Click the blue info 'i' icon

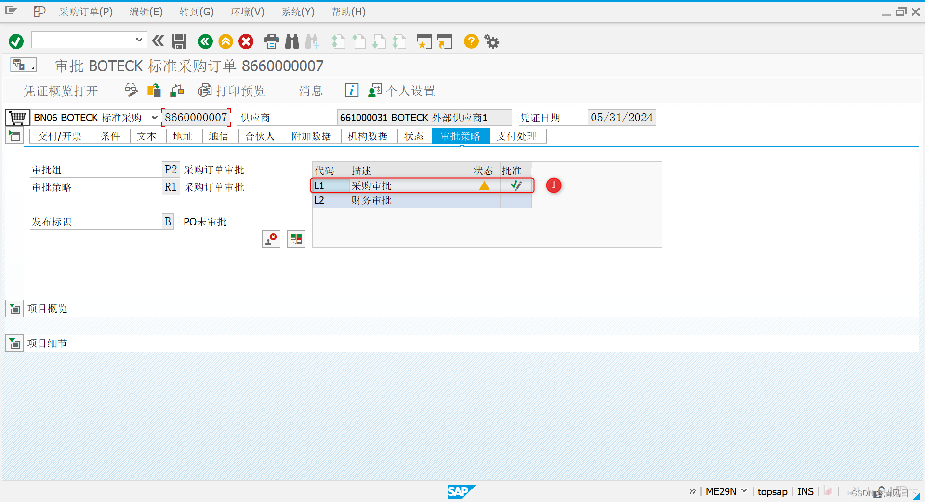(352, 90)
